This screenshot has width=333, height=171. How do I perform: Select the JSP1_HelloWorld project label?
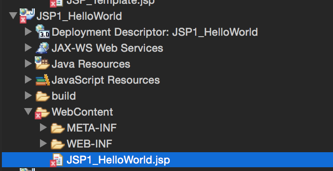coord(79,16)
